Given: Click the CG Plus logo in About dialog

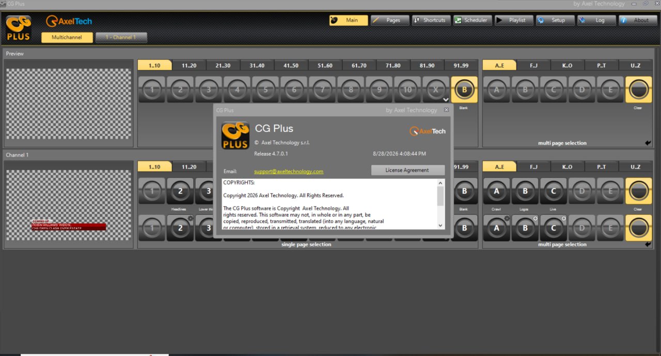Looking at the screenshot, I should [x=235, y=135].
